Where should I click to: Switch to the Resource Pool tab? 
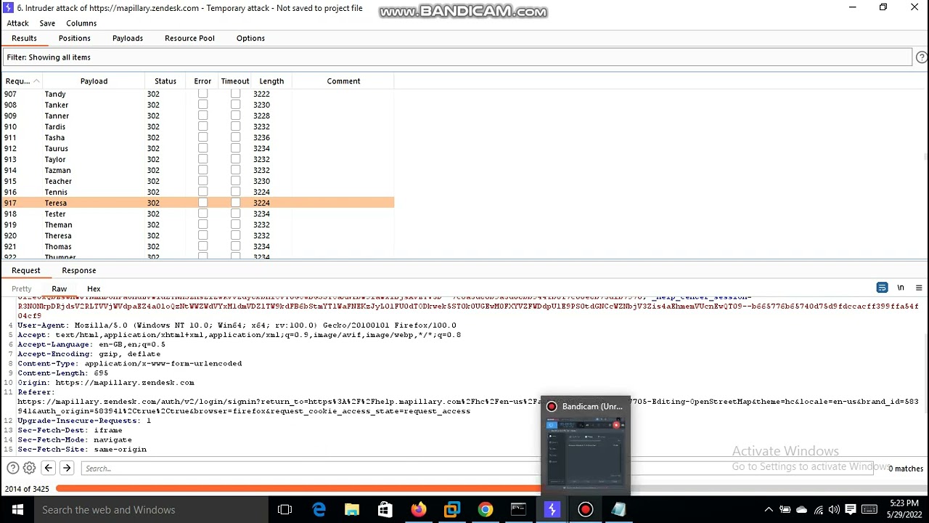click(189, 38)
